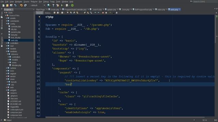The height and width of the screenshot is (122, 218).
Task: Open the Tools menu
Action: 58,2
